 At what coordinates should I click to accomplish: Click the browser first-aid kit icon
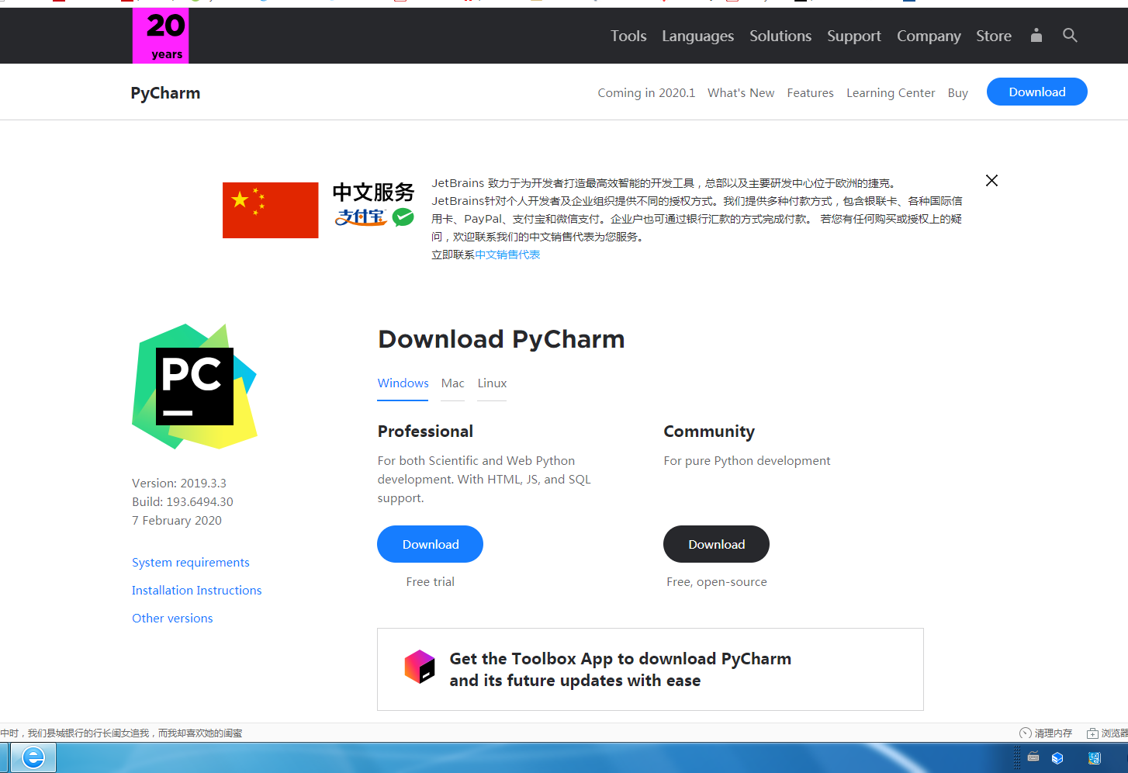click(x=1092, y=733)
